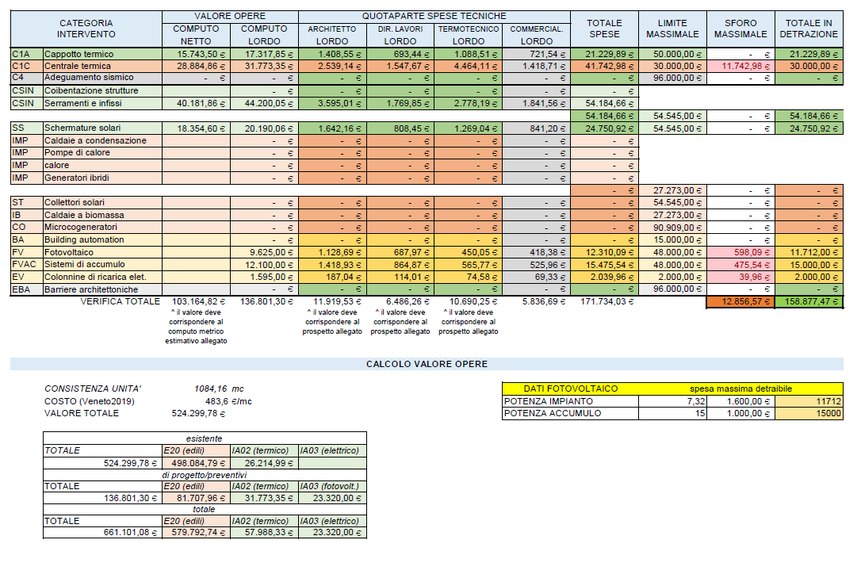This screenshot has height=578, width=861.
Task: Click the TOTALE SPESE column header
Action: (605, 29)
